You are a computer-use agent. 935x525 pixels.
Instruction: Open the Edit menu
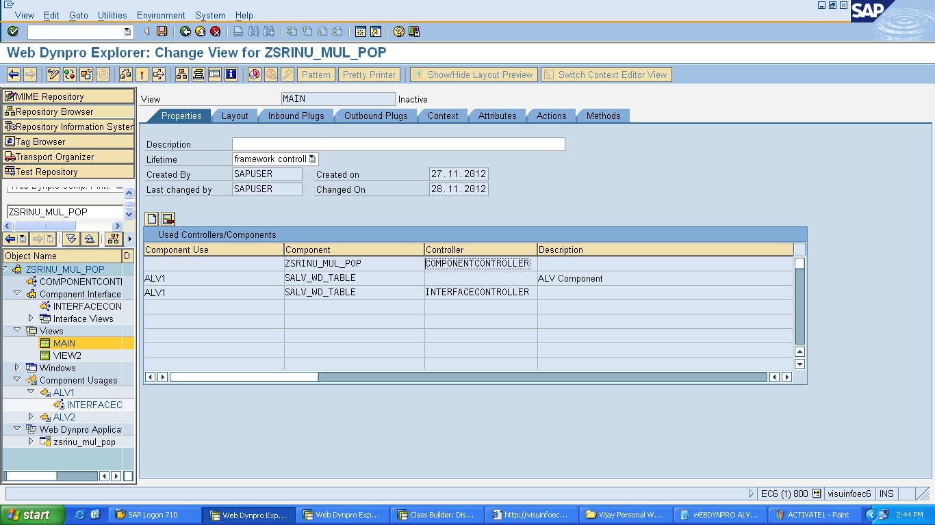(x=51, y=15)
